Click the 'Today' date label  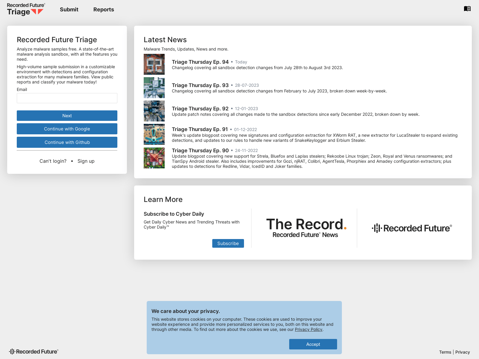[241, 62]
